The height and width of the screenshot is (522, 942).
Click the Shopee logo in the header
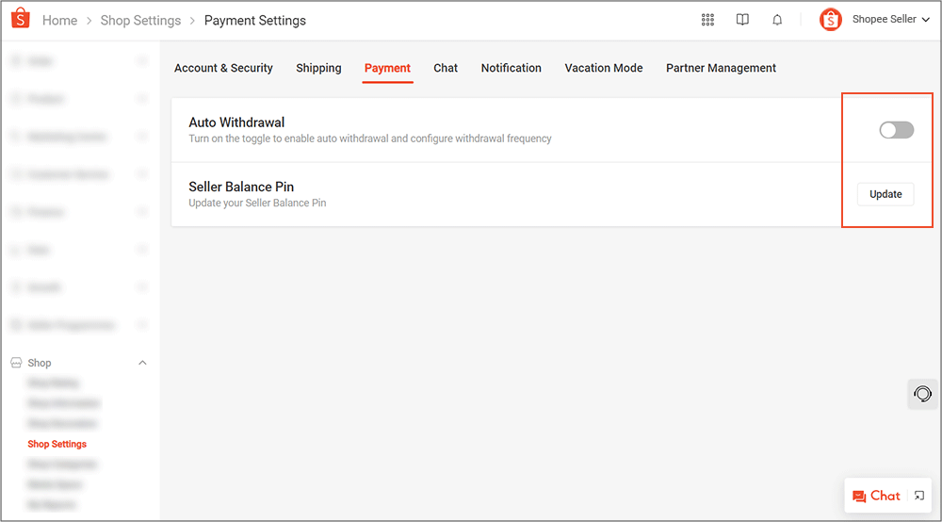pos(21,20)
